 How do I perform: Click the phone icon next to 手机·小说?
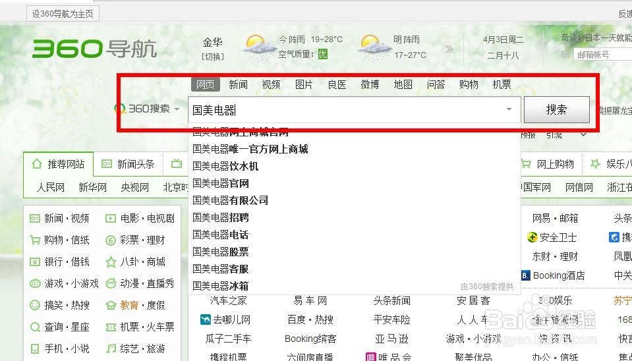pos(35,348)
